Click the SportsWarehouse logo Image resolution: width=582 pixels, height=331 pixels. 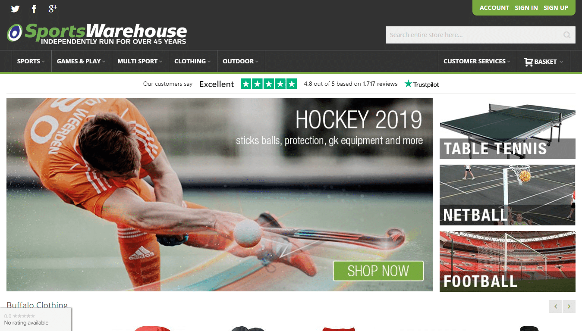[x=97, y=33]
